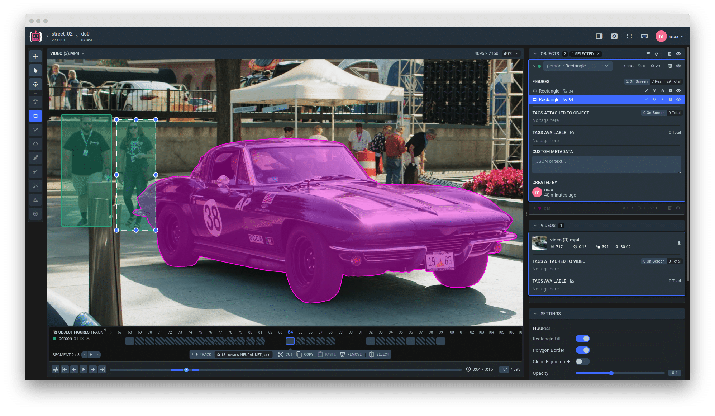Viewport: 715px width, 416px height.
Task: Open the max user menu
Action: tap(670, 36)
